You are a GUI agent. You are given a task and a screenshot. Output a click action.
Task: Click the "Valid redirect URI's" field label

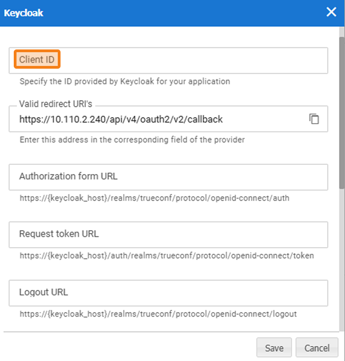coord(58,103)
